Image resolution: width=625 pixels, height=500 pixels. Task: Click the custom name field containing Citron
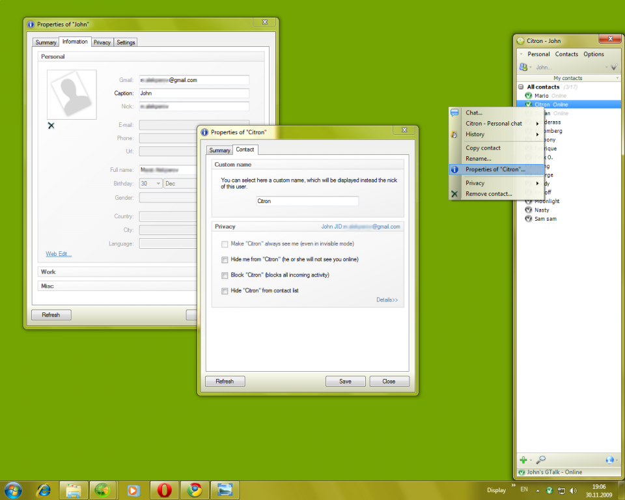click(x=307, y=201)
